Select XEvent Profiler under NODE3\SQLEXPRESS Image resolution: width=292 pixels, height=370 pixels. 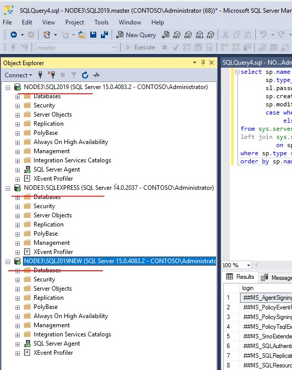click(53, 252)
